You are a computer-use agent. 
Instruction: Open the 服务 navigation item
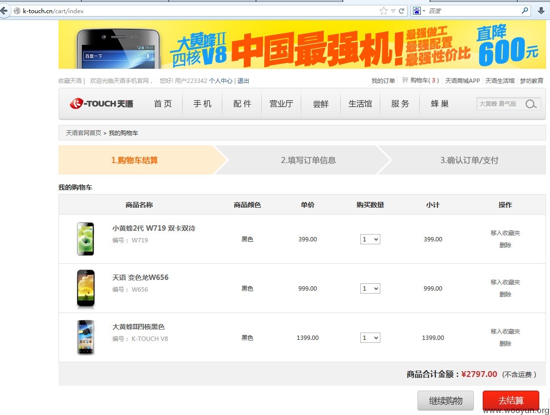(x=400, y=104)
